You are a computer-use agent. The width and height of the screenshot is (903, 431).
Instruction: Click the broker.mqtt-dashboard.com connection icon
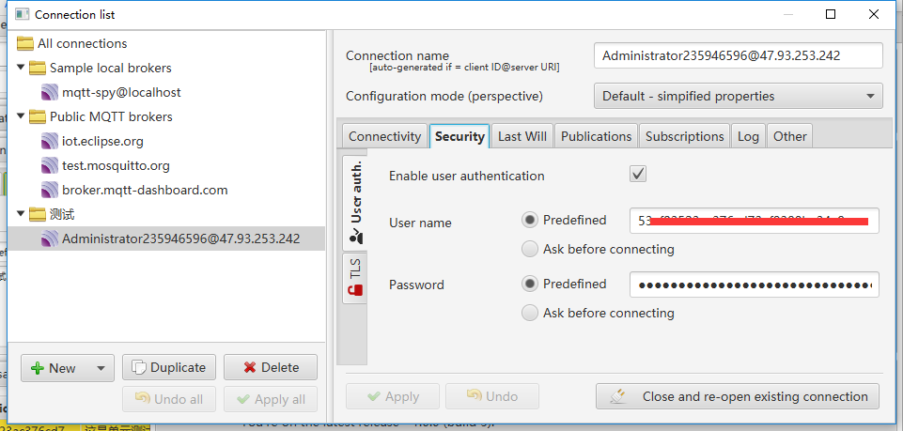coord(50,190)
